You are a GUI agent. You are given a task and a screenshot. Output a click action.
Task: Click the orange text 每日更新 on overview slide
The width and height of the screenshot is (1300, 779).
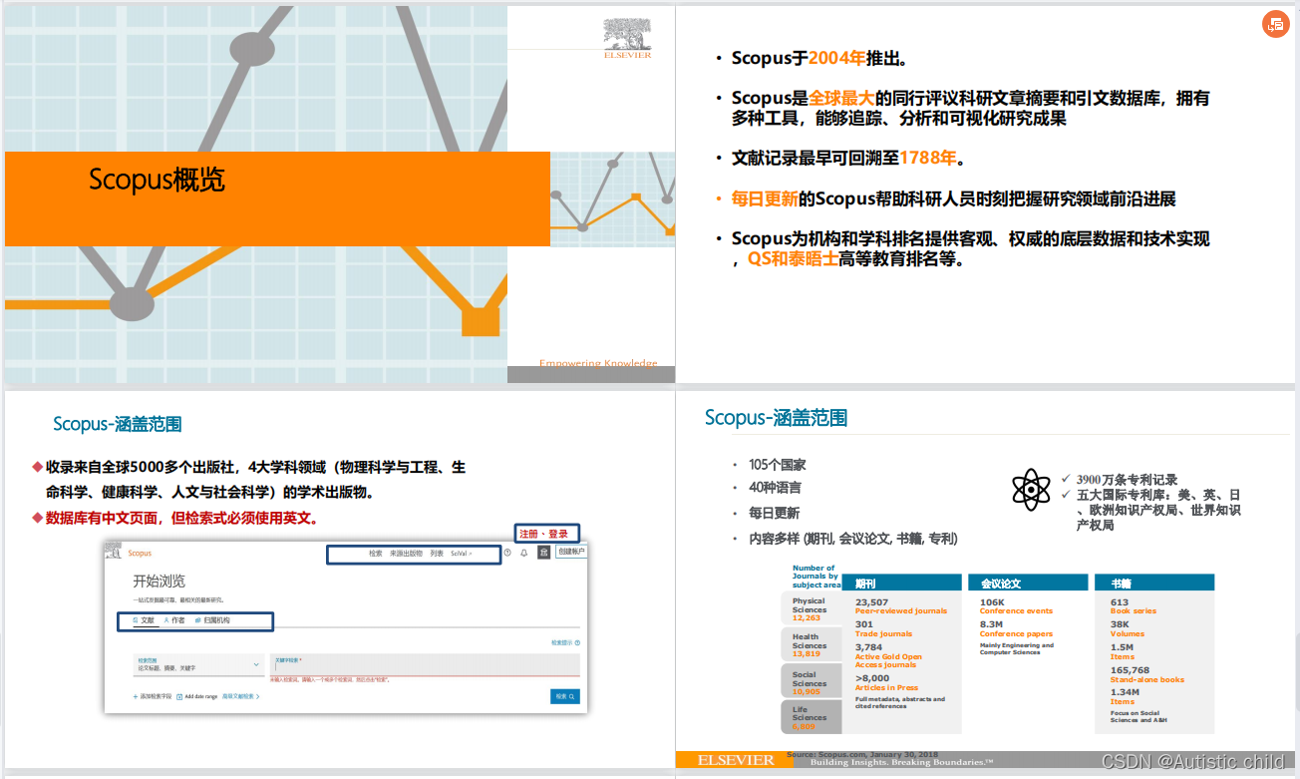coord(765,198)
